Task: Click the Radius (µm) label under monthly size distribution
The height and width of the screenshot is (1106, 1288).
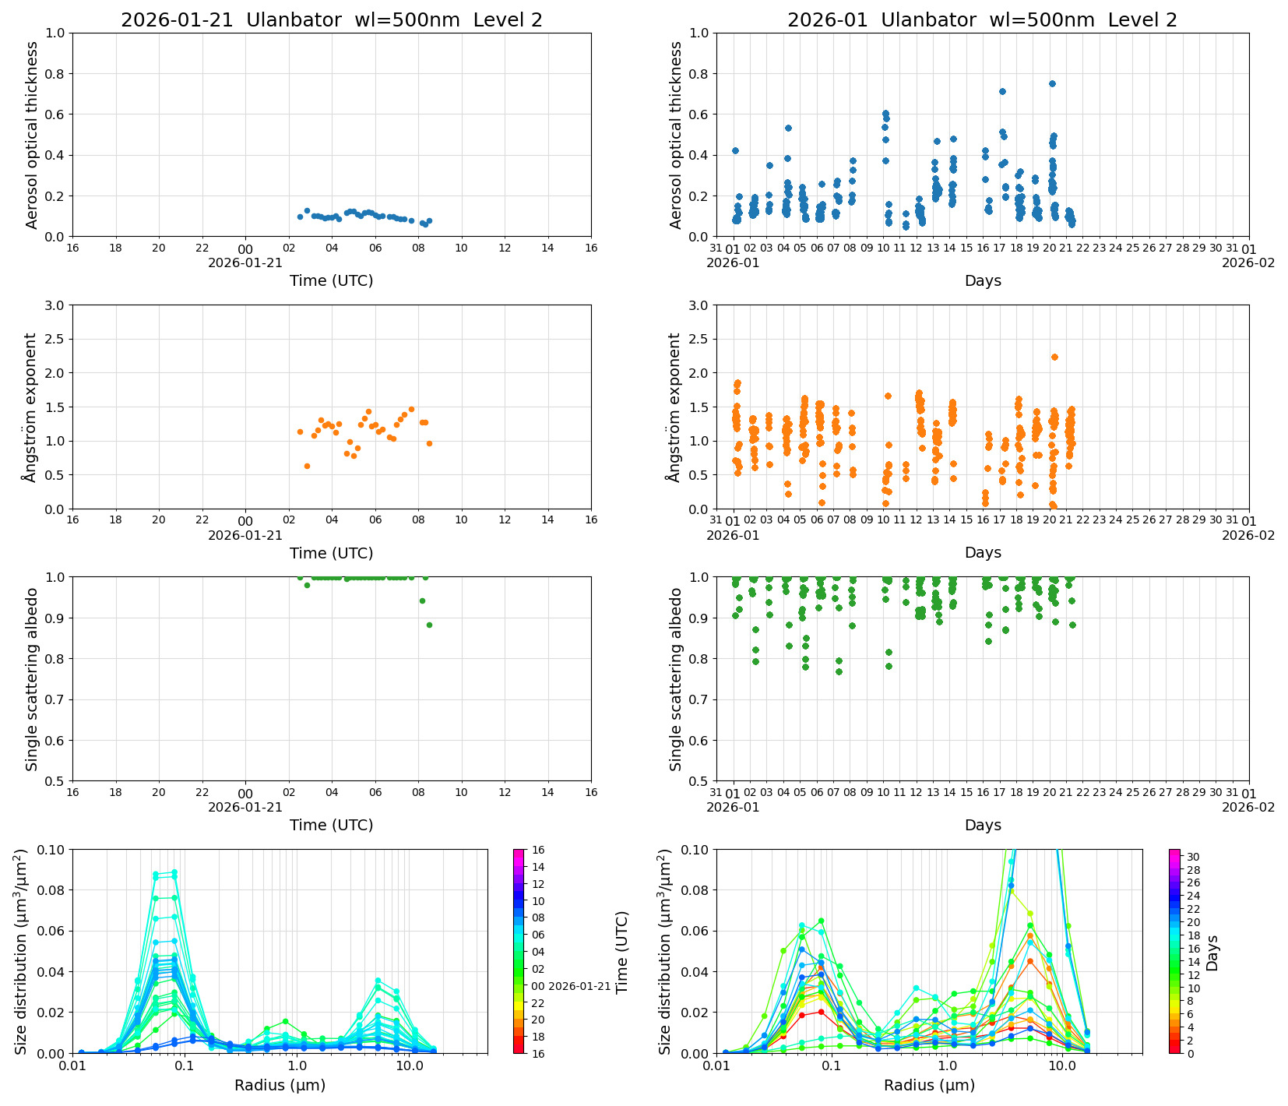Action: pos(929,1085)
